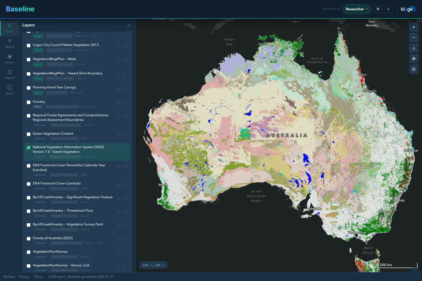422x281 pixels.
Task: Open the info button in header
Action: 388,9
